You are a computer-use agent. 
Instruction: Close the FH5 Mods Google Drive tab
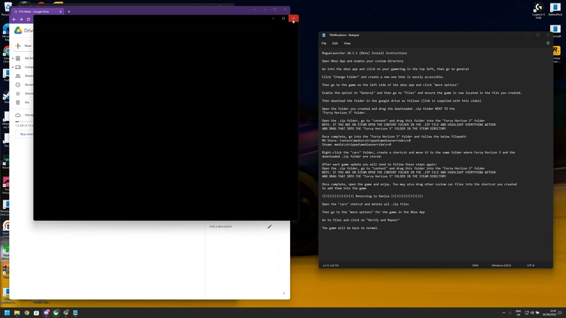pyautogui.click(x=61, y=11)
